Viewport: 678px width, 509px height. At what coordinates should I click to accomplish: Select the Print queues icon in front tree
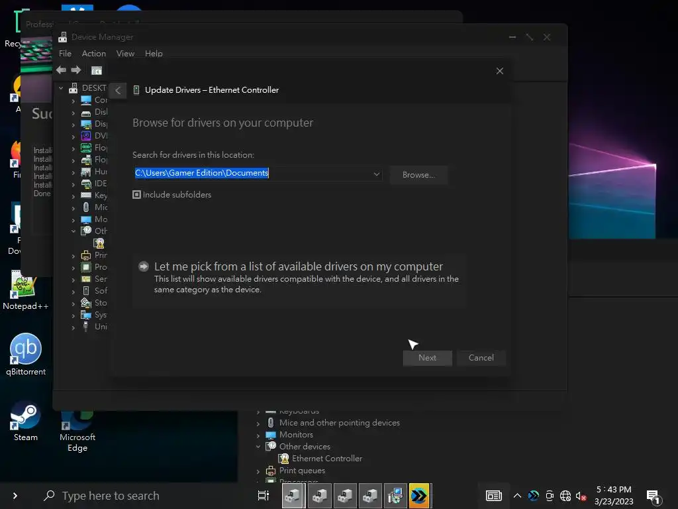coord(86,255)
